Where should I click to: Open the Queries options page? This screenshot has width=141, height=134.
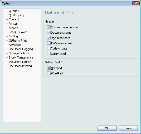[14, 11]
